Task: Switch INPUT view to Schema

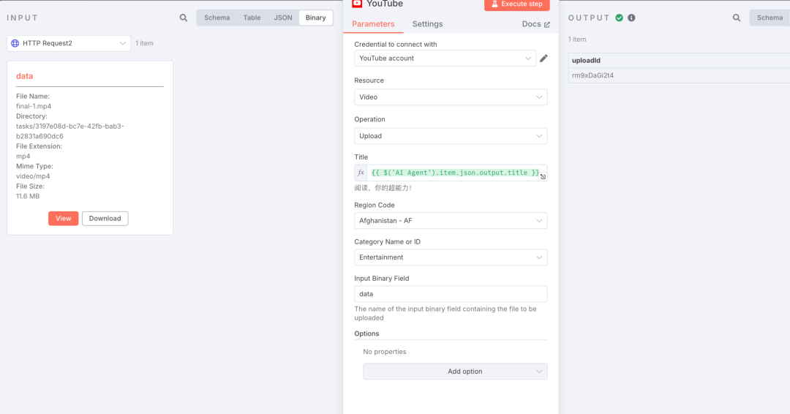Action: pyautogui.click(x=217, y=18)
